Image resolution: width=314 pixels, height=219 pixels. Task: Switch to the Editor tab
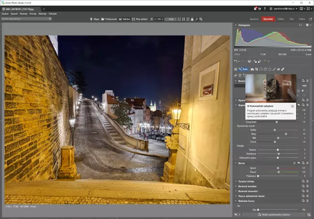pos(281,19)
